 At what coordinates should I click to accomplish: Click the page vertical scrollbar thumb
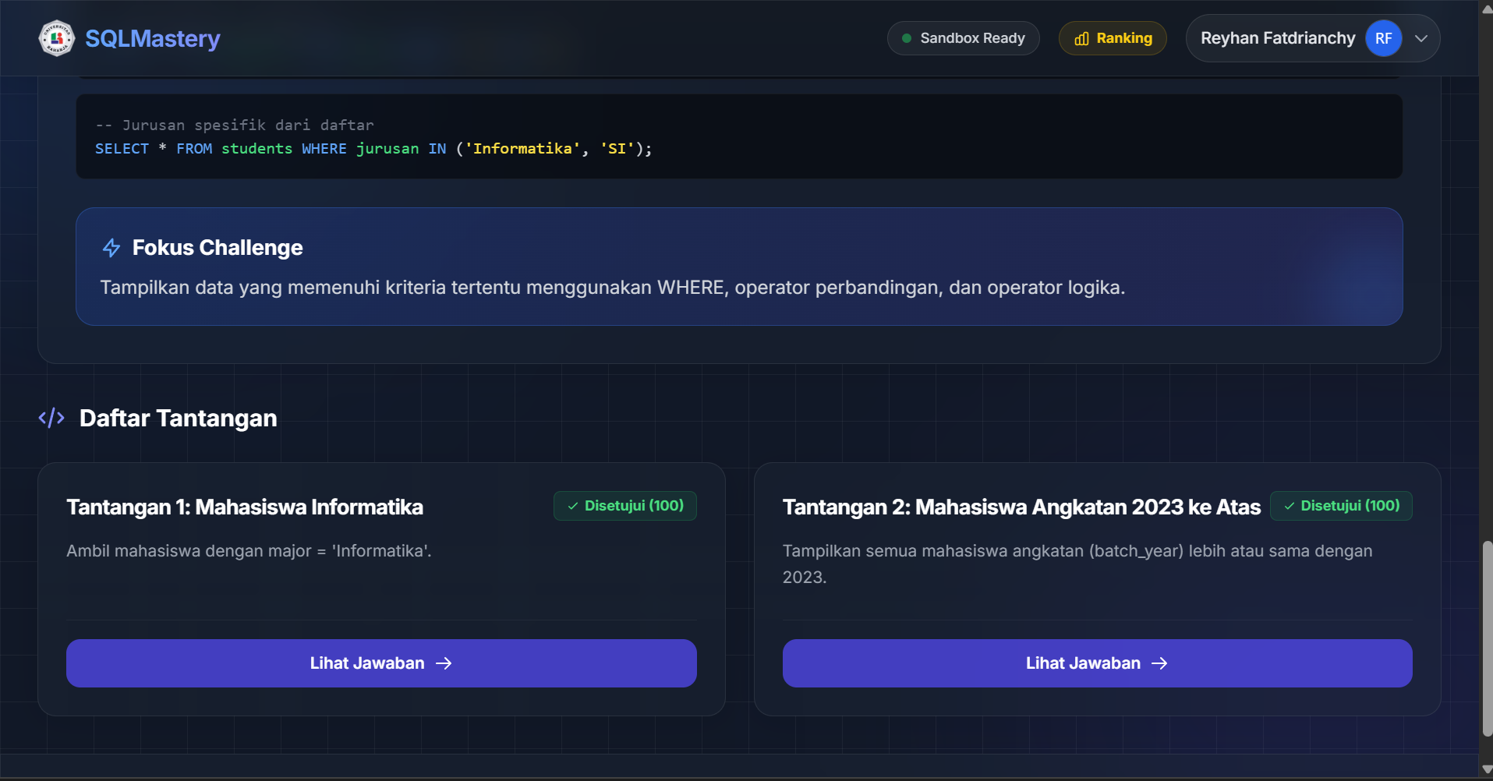(1487, 638)
